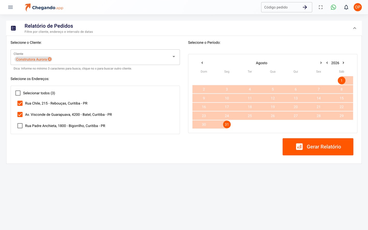Open notifications bell
Screen dimensions: 368x230
(346, 7)
